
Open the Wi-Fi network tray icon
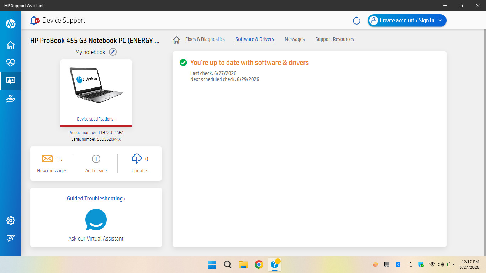432,264
